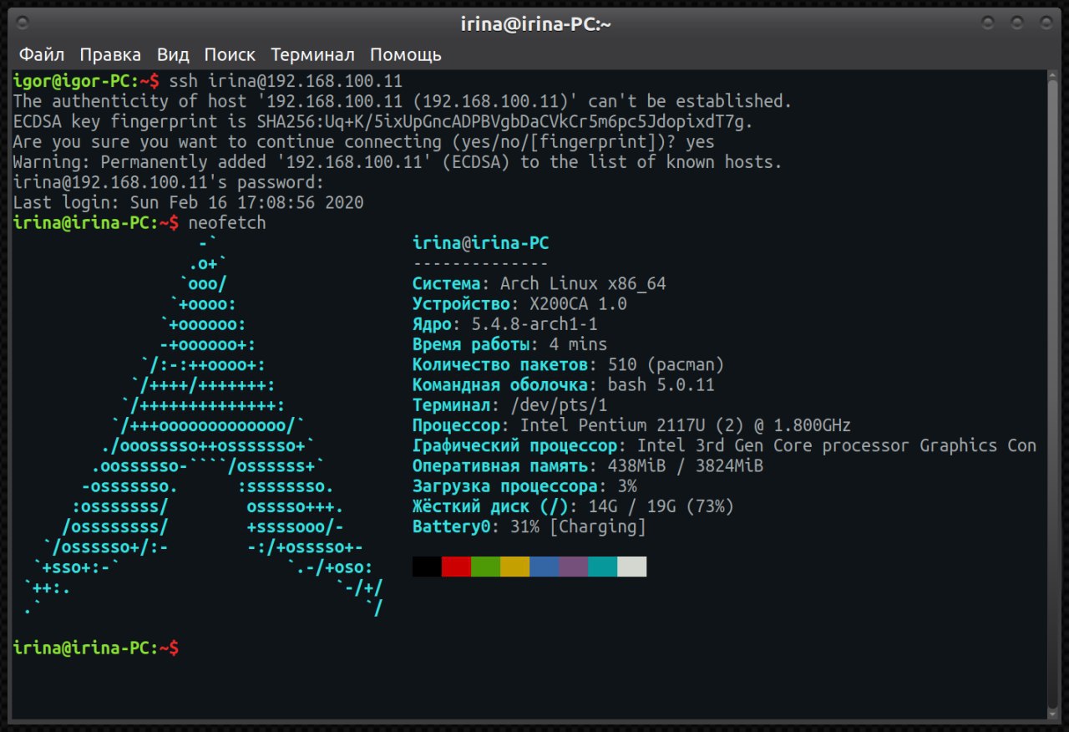Click the 'authenticity of host' warning line
Image resolution: width=1069 pixels, height=732 pixels.
(x=402, y=102)
